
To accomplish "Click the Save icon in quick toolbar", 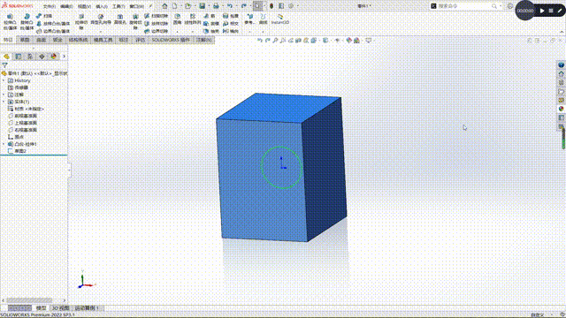I will [203, 6].
